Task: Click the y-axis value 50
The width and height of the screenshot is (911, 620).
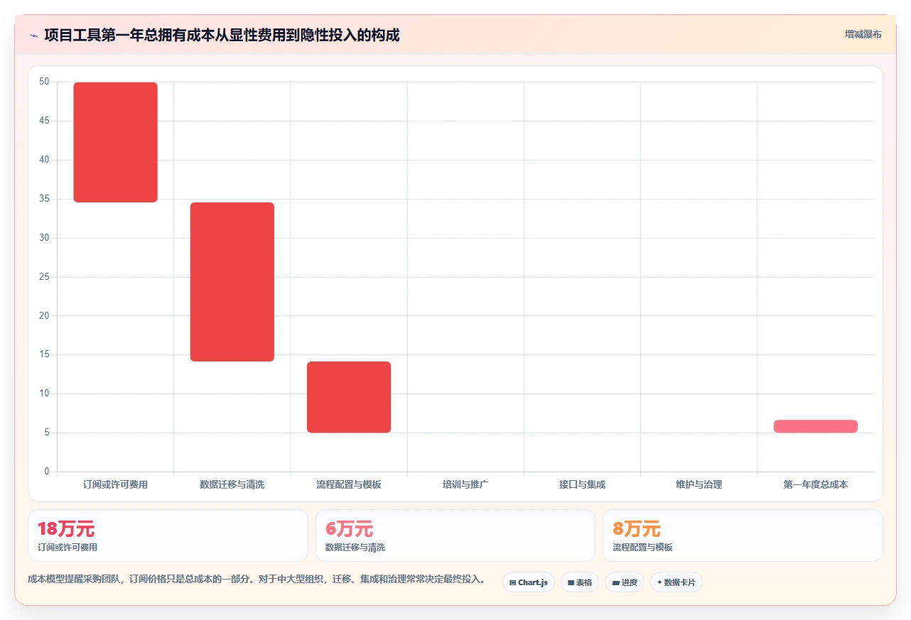Action: pyautogui.click(x=44, y=82)
